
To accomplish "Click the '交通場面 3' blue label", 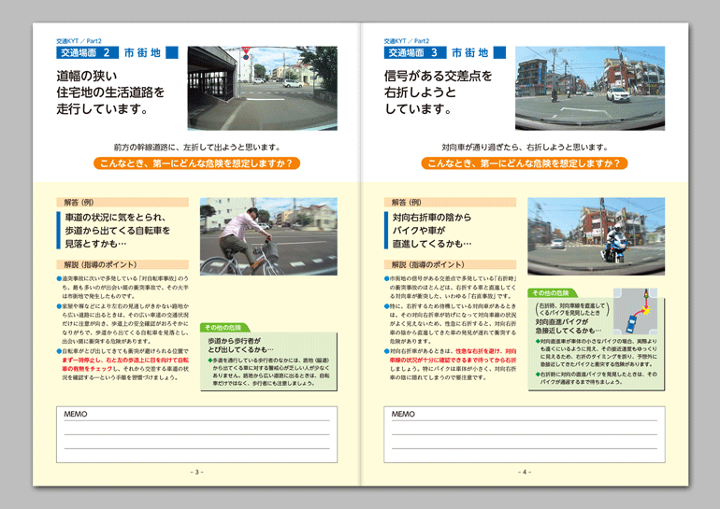I will 415,52.
